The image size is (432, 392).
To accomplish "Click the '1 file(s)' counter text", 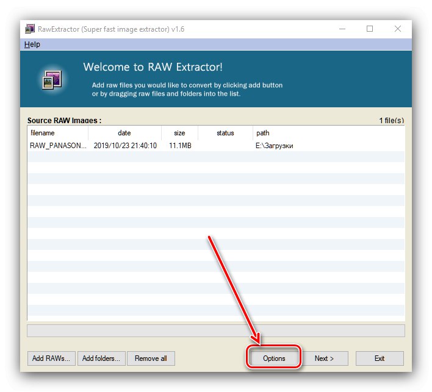I will [392, 120].
